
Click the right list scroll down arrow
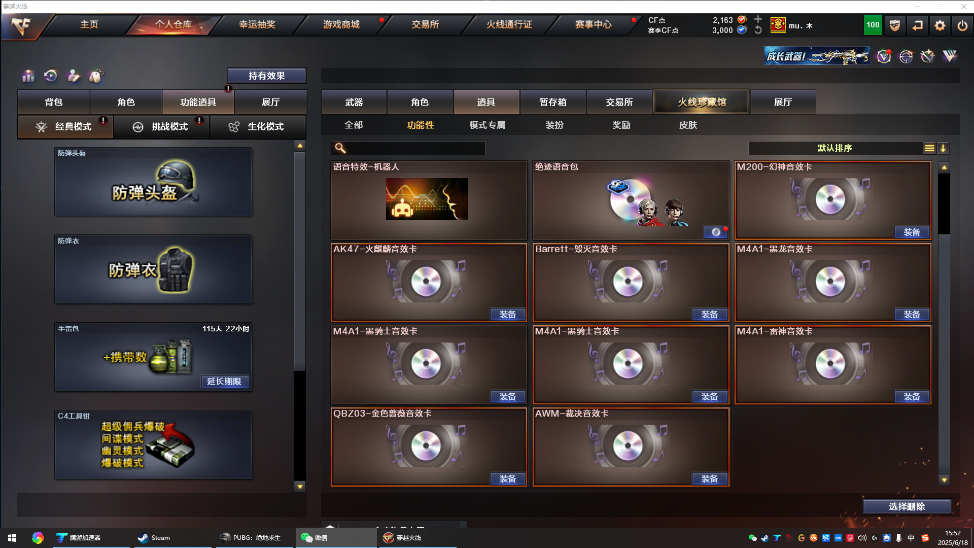[944, 479]
